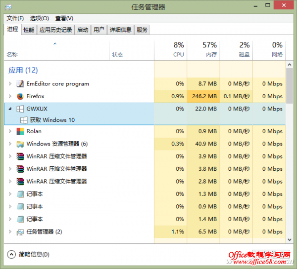Expand the Firefox process row
Viewport: 297px width, 269px height.
coord(10,96)
